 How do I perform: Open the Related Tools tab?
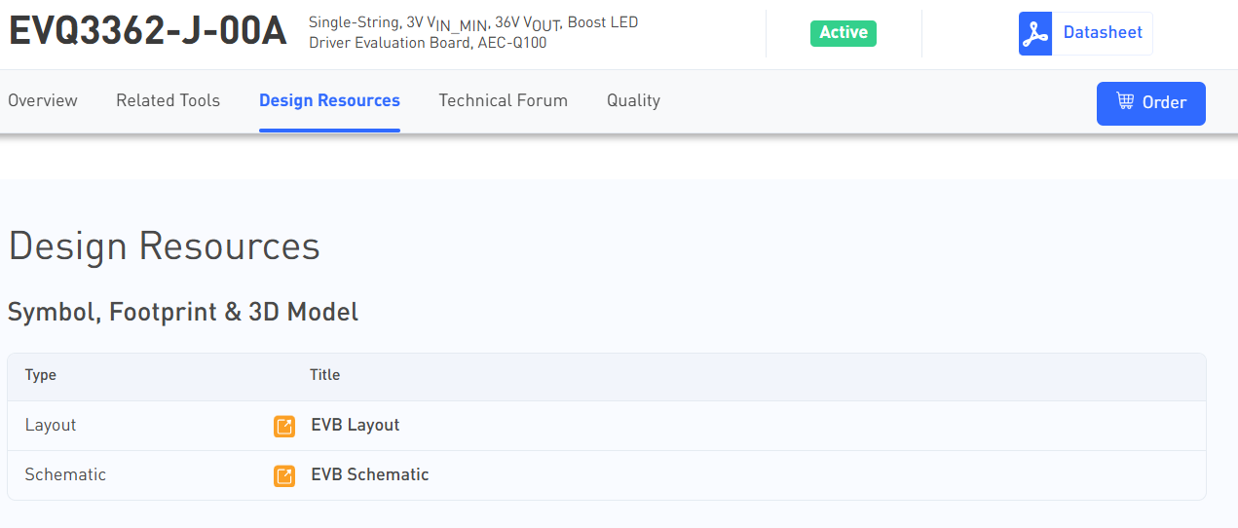tap(168, 100)
